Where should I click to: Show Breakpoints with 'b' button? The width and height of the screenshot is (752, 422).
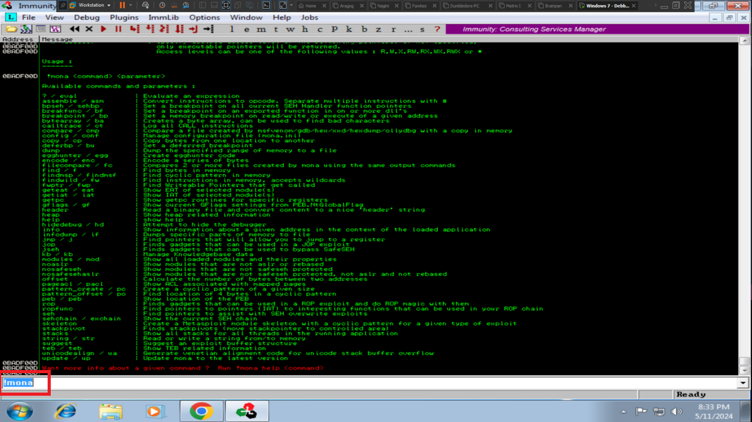pyautogui.click(x=364, y=29)
